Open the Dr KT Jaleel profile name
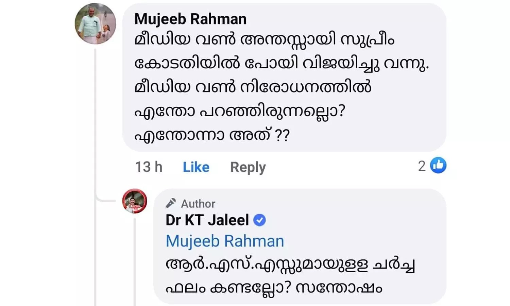The width and height of the screenshot is (510, 306). pyautogui.click(x=207, y=220)
